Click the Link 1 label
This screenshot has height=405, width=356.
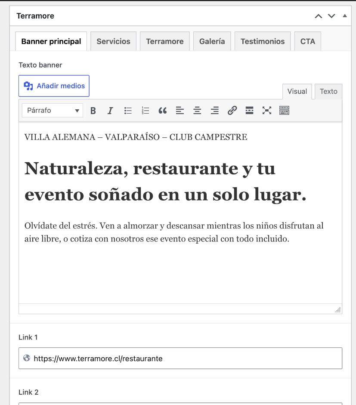pyautogui.click(x=28, y=337)
